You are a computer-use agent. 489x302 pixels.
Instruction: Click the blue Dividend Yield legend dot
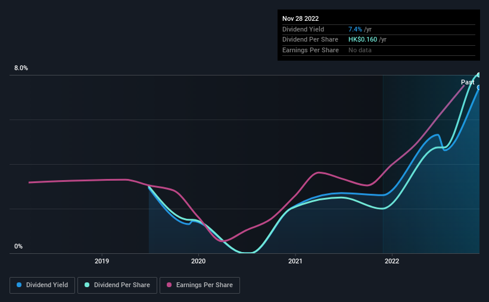19,285
